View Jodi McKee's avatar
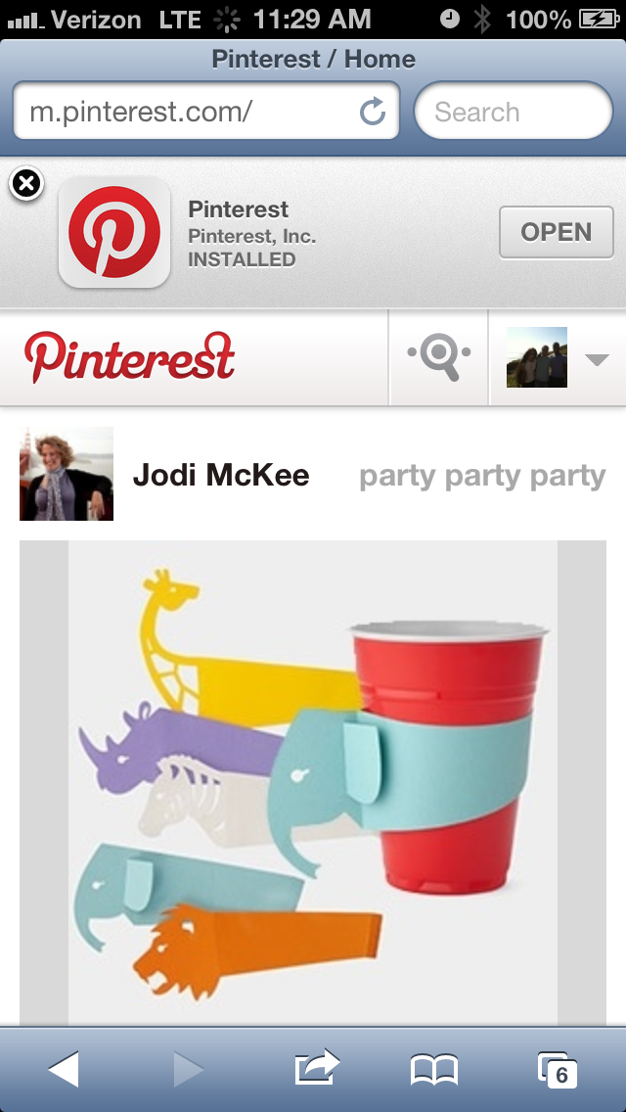626x1112 pixels. click(x=67, y=474)
